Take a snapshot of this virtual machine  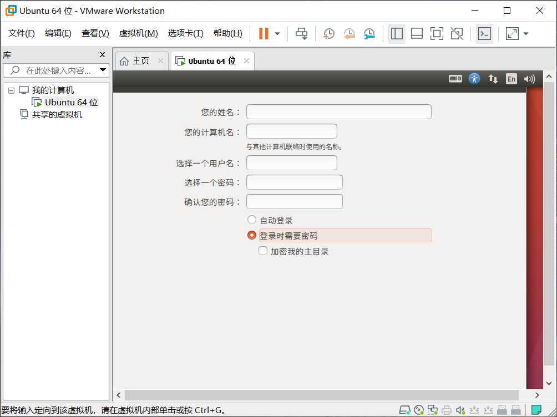click(329, 33)
